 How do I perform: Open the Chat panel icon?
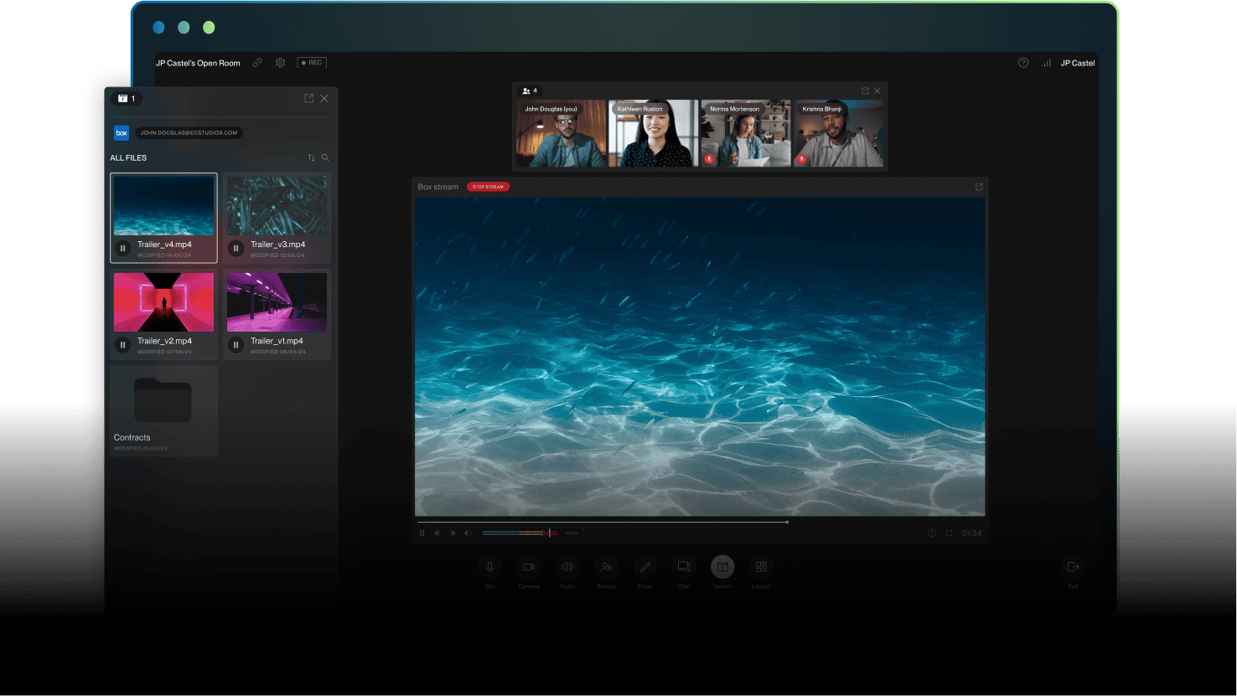tap(683, 568)
